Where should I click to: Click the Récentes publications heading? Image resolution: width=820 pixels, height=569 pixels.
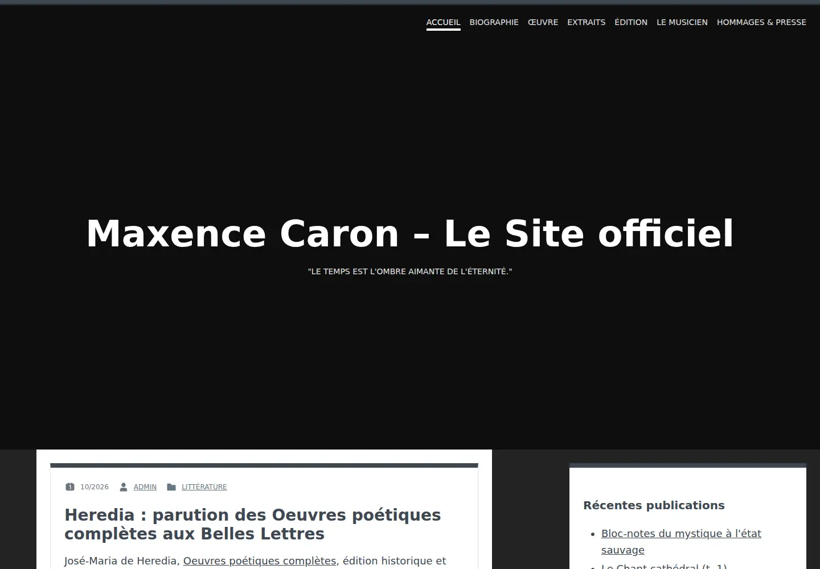click(x=654, y=505)
